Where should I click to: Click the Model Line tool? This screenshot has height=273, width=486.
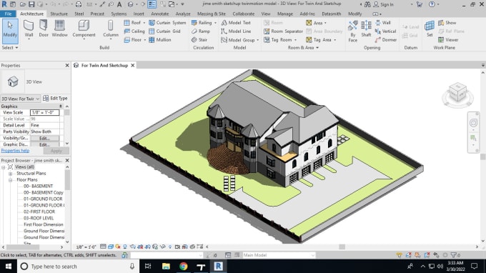tap(236, 31)
